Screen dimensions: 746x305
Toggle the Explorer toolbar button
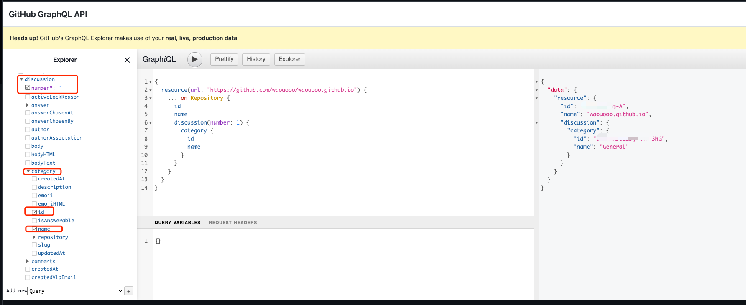click(x=289, y=59)
